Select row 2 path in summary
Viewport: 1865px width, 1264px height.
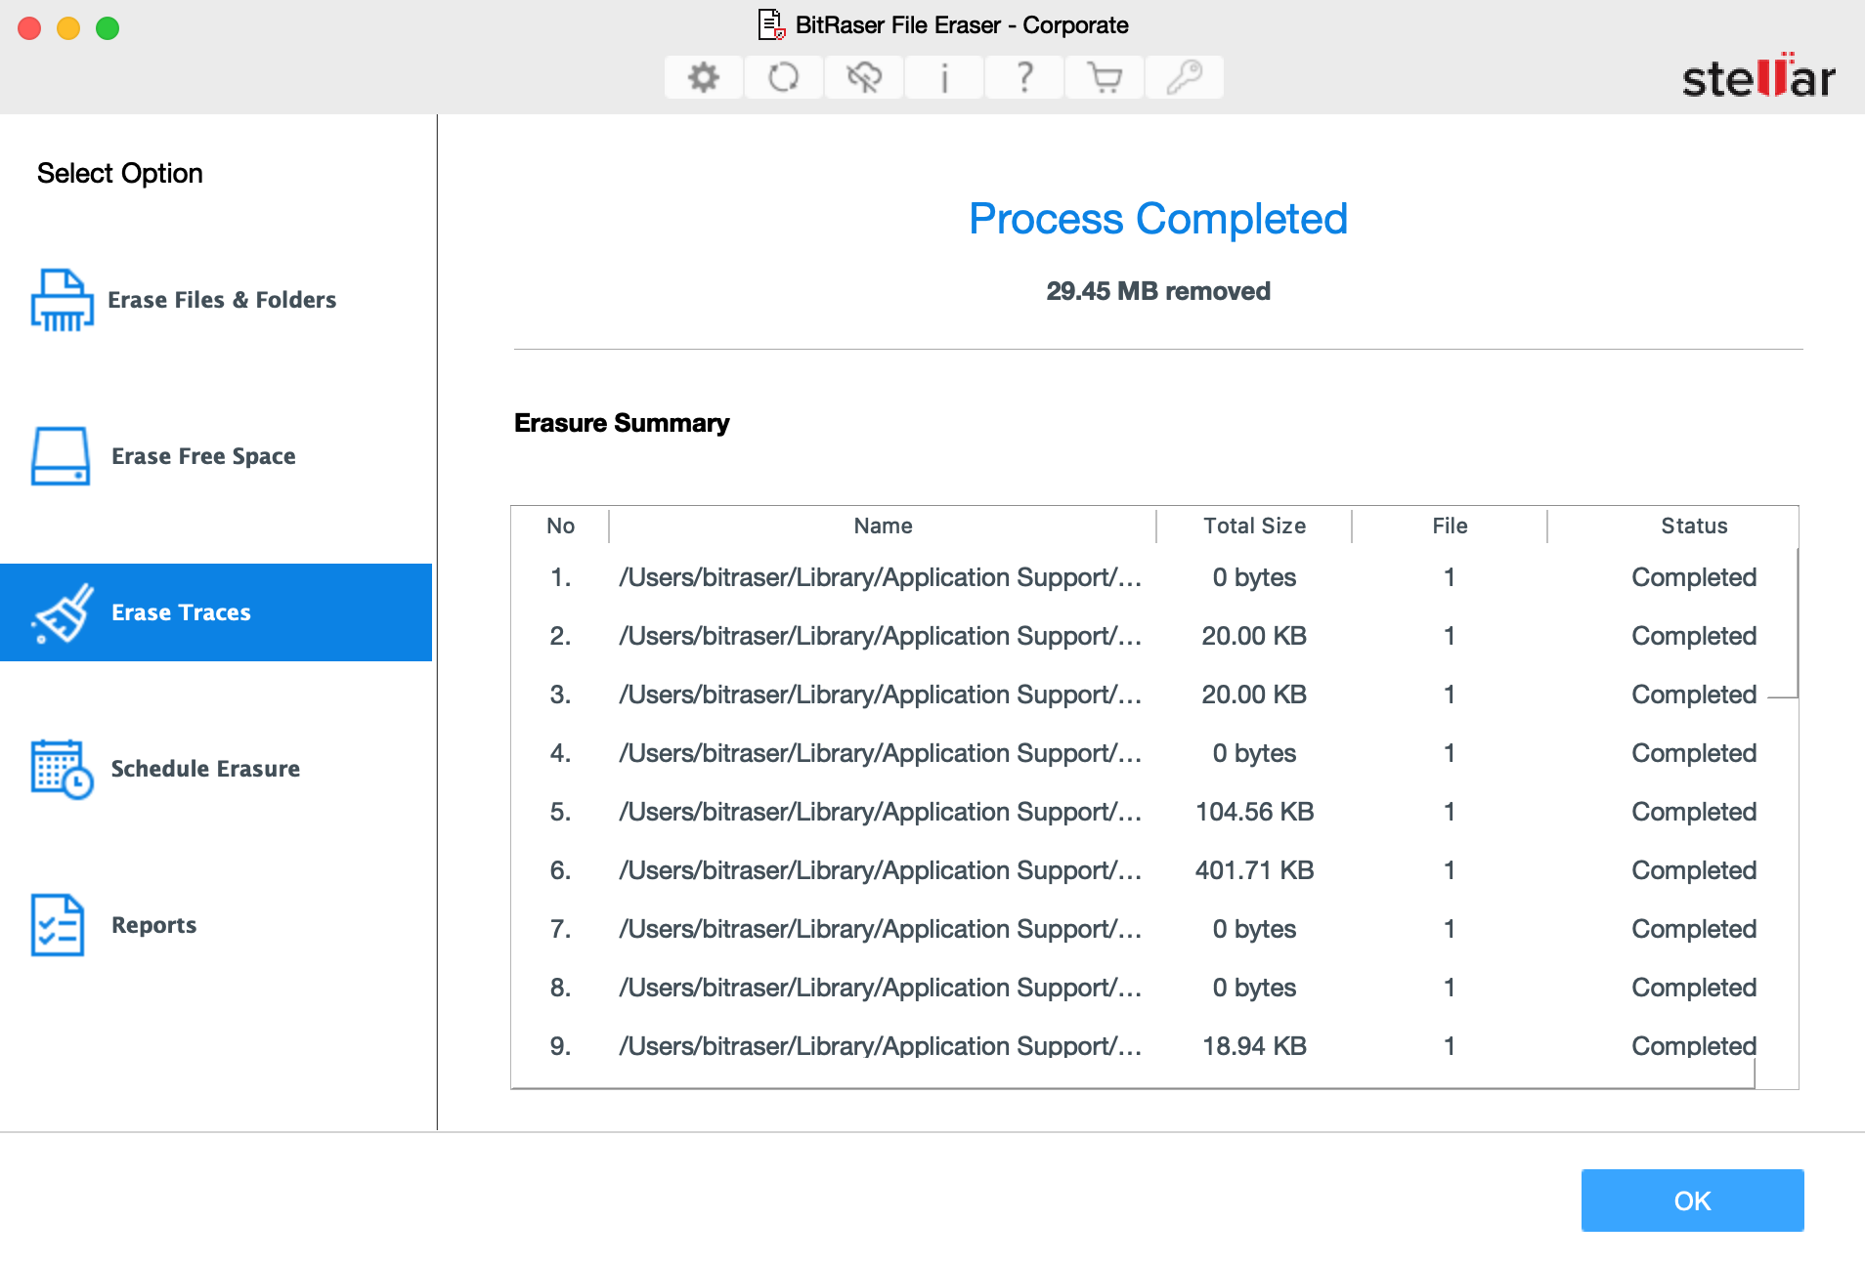[x=880, y=636]
